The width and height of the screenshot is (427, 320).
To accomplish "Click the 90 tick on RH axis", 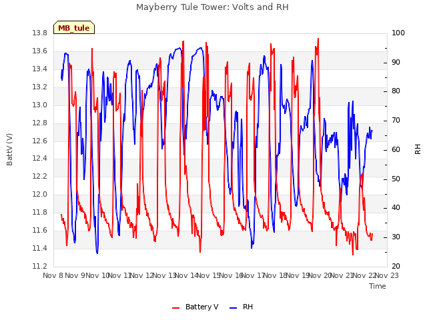I will coord(396,62).
